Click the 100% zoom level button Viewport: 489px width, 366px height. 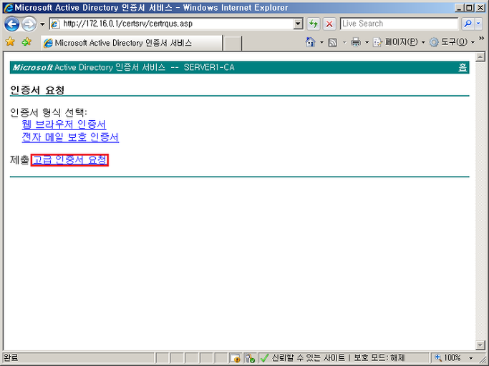point(448,358)
